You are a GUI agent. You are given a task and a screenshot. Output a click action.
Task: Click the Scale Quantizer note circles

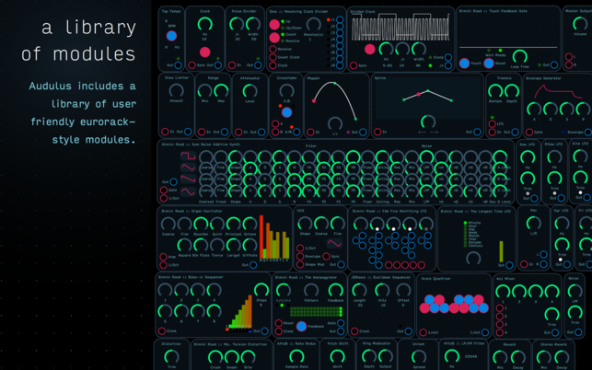[x=454, y=304]
